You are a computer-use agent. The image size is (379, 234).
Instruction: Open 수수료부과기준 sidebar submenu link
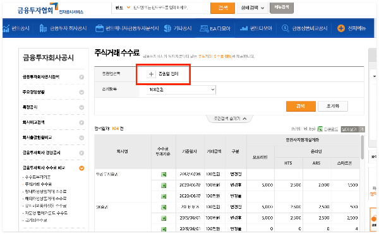(38, 177)
